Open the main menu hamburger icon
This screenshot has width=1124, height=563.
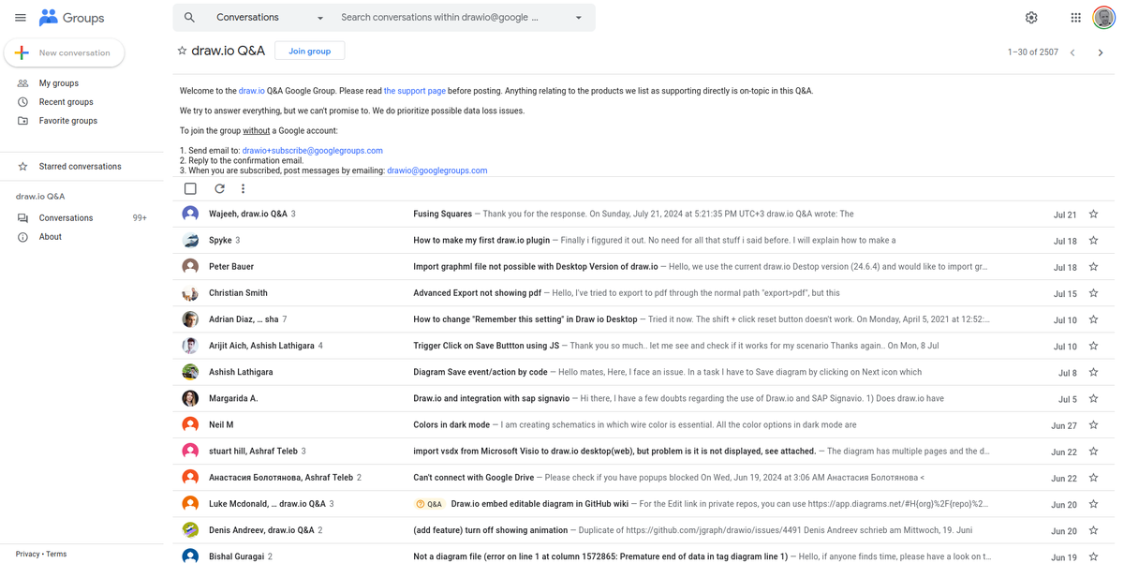(20, 18)
